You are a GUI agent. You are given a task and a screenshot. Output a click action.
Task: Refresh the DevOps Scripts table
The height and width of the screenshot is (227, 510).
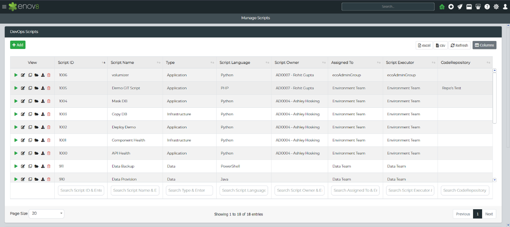(459, 45)
